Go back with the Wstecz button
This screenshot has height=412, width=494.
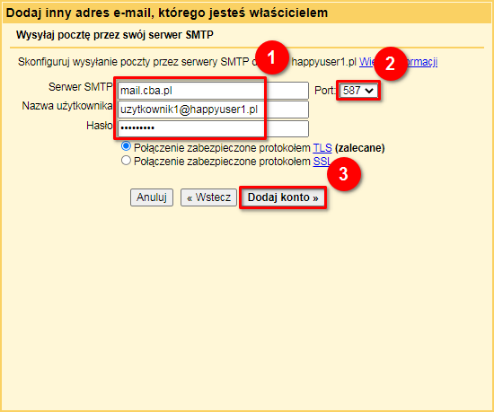[x=208, y=197]
